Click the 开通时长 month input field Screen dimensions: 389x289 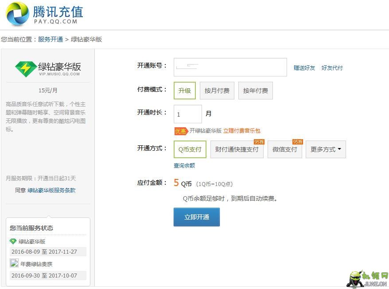[x=188, y=114]
